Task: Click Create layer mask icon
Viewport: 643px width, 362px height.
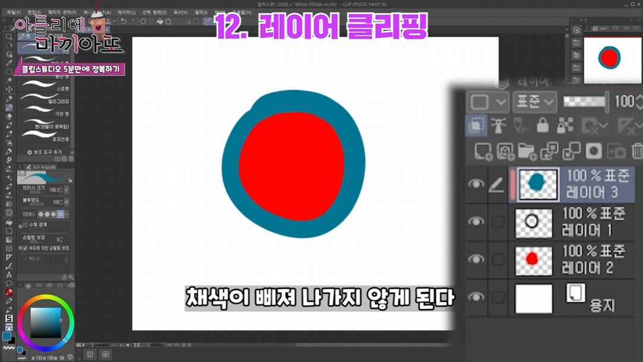Action: [593, 152]
